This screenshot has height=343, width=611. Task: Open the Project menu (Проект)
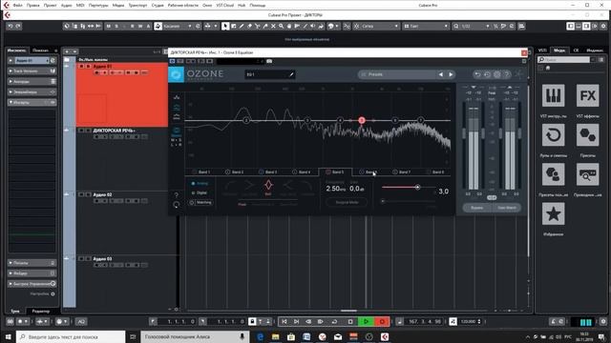tap(50, 6)
